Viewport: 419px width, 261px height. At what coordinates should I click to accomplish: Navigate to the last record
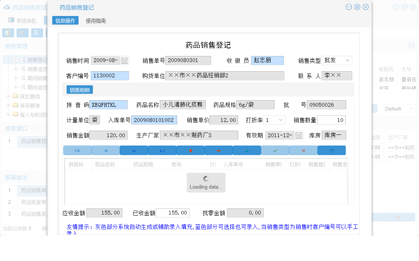point(161,150)
